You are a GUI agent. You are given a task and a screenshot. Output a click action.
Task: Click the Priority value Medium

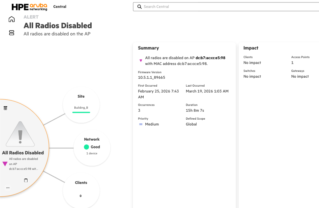(152, 124)
